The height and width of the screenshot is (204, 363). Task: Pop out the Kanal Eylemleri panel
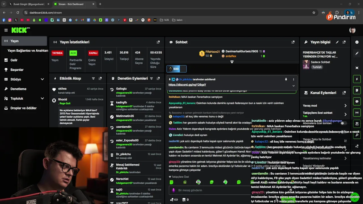344,93
